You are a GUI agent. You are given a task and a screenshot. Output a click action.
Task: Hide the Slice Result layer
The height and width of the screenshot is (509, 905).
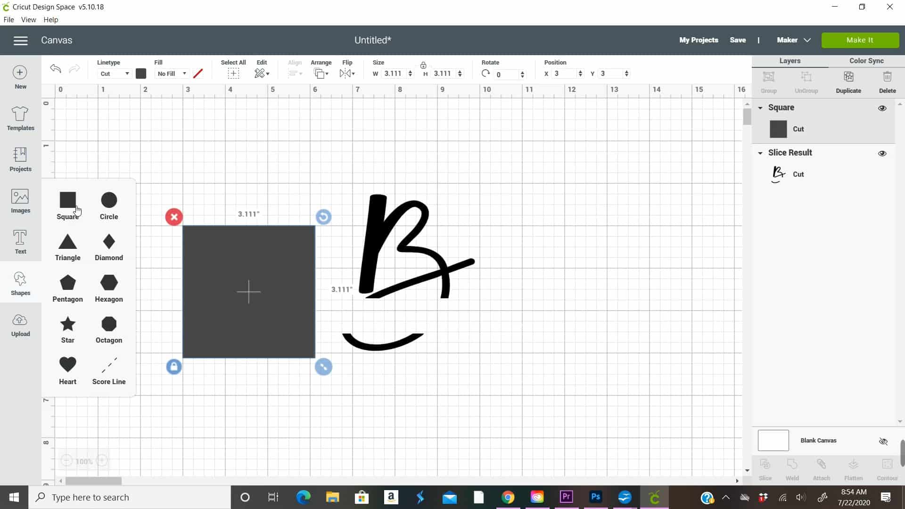[x=882, y=153]
